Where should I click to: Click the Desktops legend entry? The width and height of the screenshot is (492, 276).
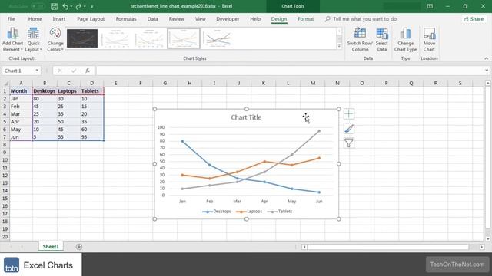[217, 212]
